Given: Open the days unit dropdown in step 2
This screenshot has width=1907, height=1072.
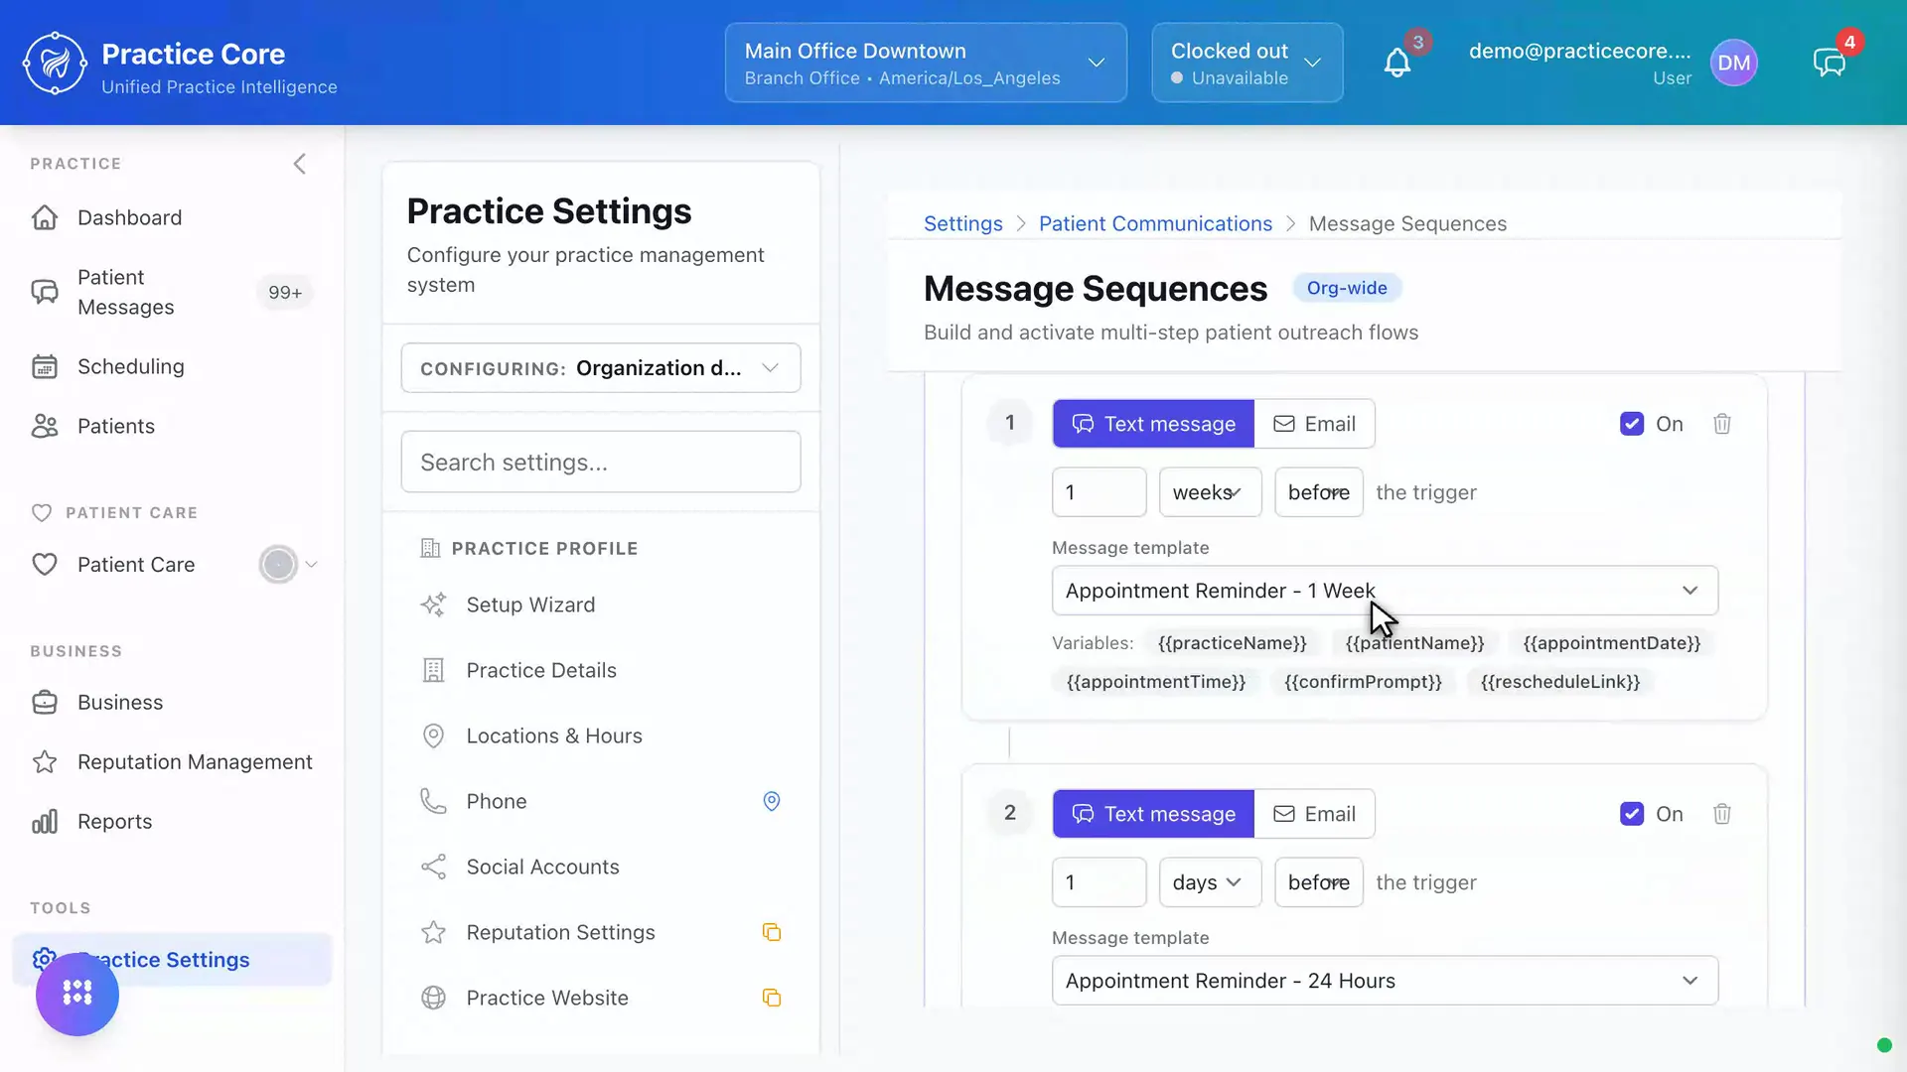Looking at the screenshot, I should click(1210, 882).
